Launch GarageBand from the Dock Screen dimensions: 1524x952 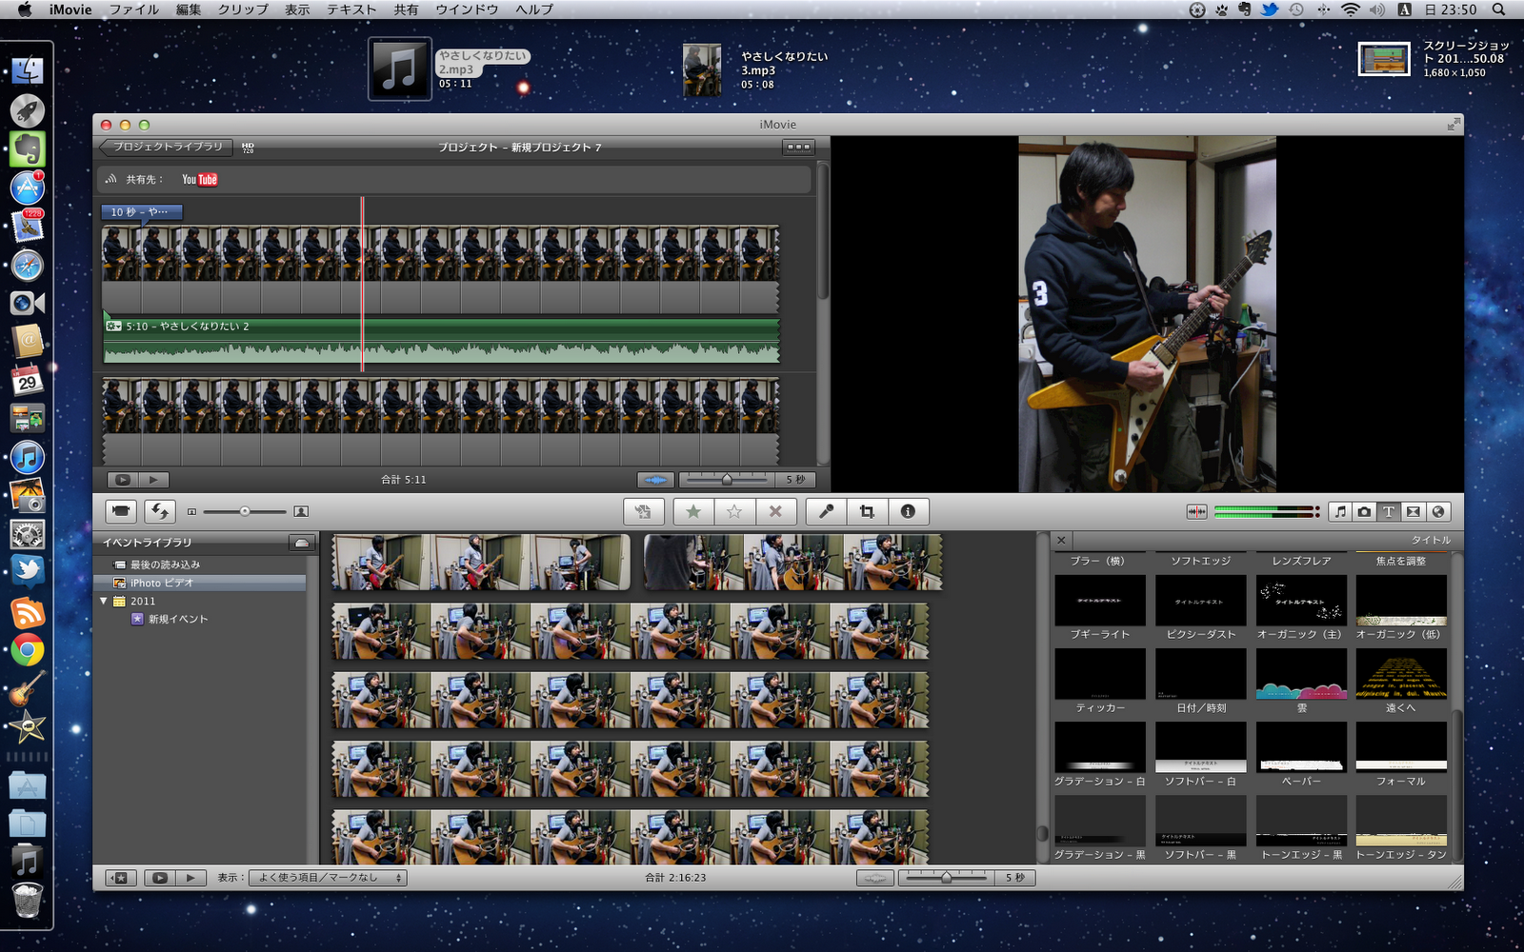coord(28,688)
